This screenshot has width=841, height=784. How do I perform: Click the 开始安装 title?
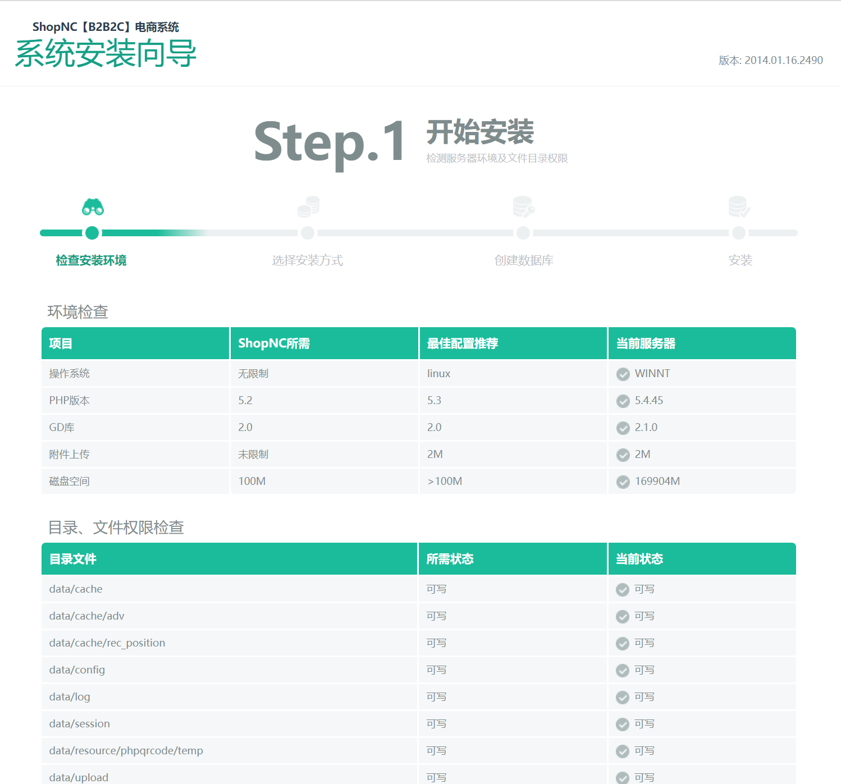pos(480,132)
